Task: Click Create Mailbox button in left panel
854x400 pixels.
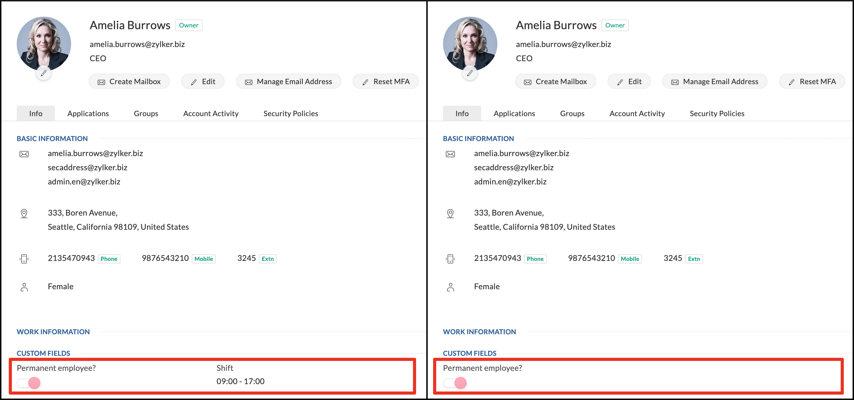Action: (x=129, y=82)
